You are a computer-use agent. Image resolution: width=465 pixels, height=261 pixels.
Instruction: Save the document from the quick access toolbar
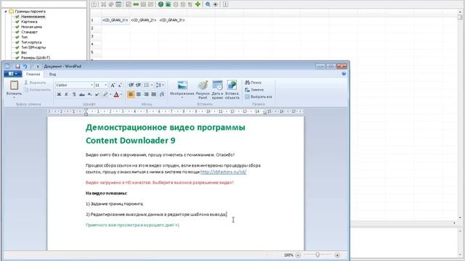[17, 67]
